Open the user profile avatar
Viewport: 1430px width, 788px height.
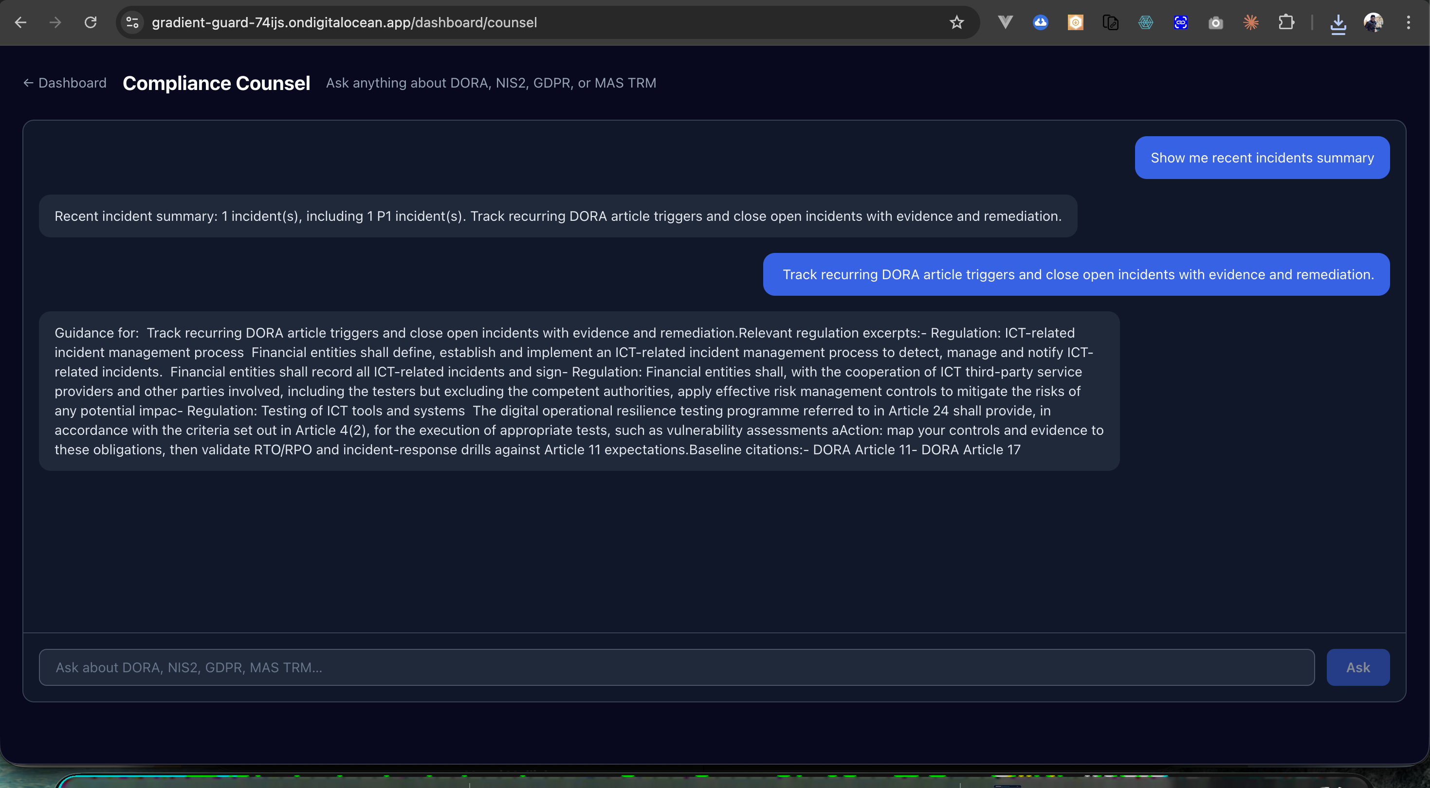pos(1374,22)
